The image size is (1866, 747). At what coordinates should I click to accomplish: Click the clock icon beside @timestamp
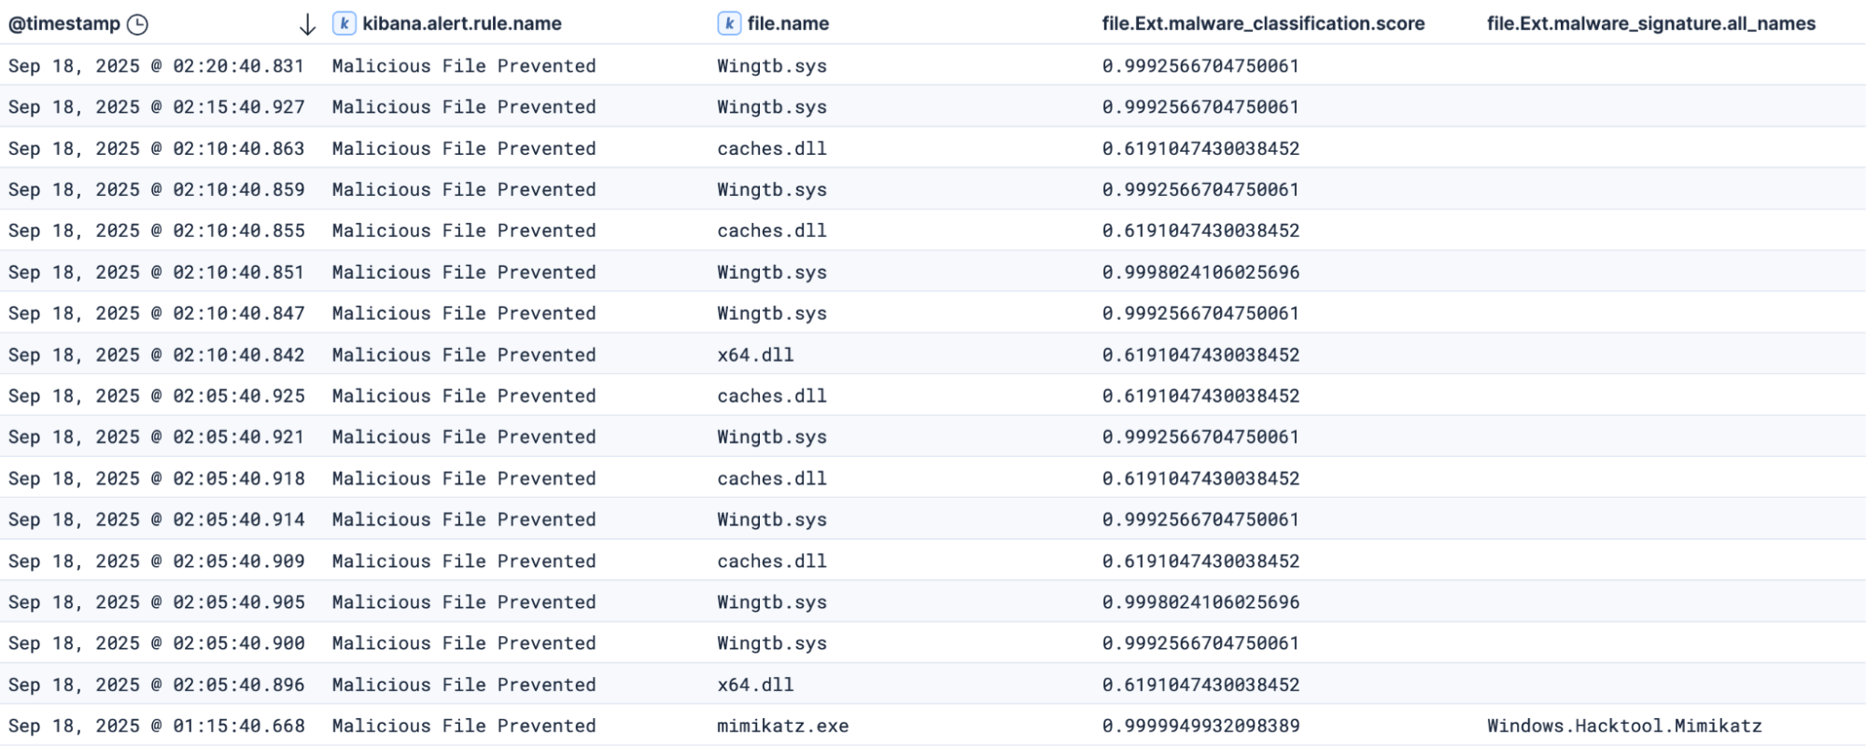click(x=137, y=24)
